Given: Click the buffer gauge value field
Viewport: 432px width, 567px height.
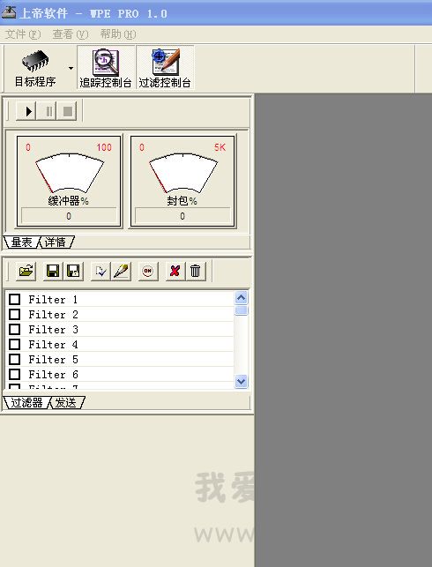Looking at the screenshot, I should pos(69,216).
